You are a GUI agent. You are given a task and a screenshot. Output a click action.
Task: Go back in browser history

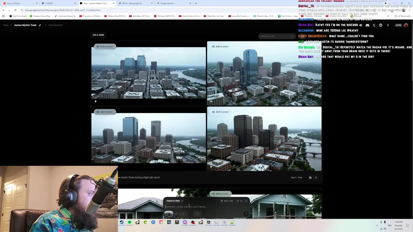tap(4, 10)
